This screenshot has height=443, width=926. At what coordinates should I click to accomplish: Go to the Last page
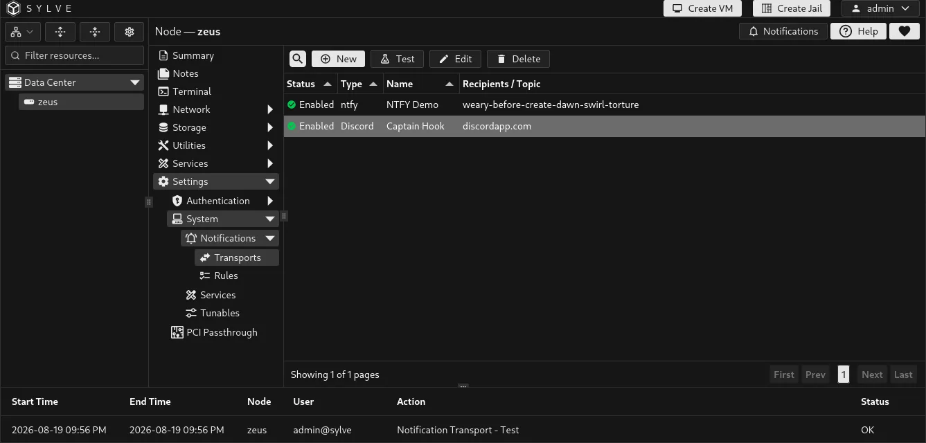(903, 374)
